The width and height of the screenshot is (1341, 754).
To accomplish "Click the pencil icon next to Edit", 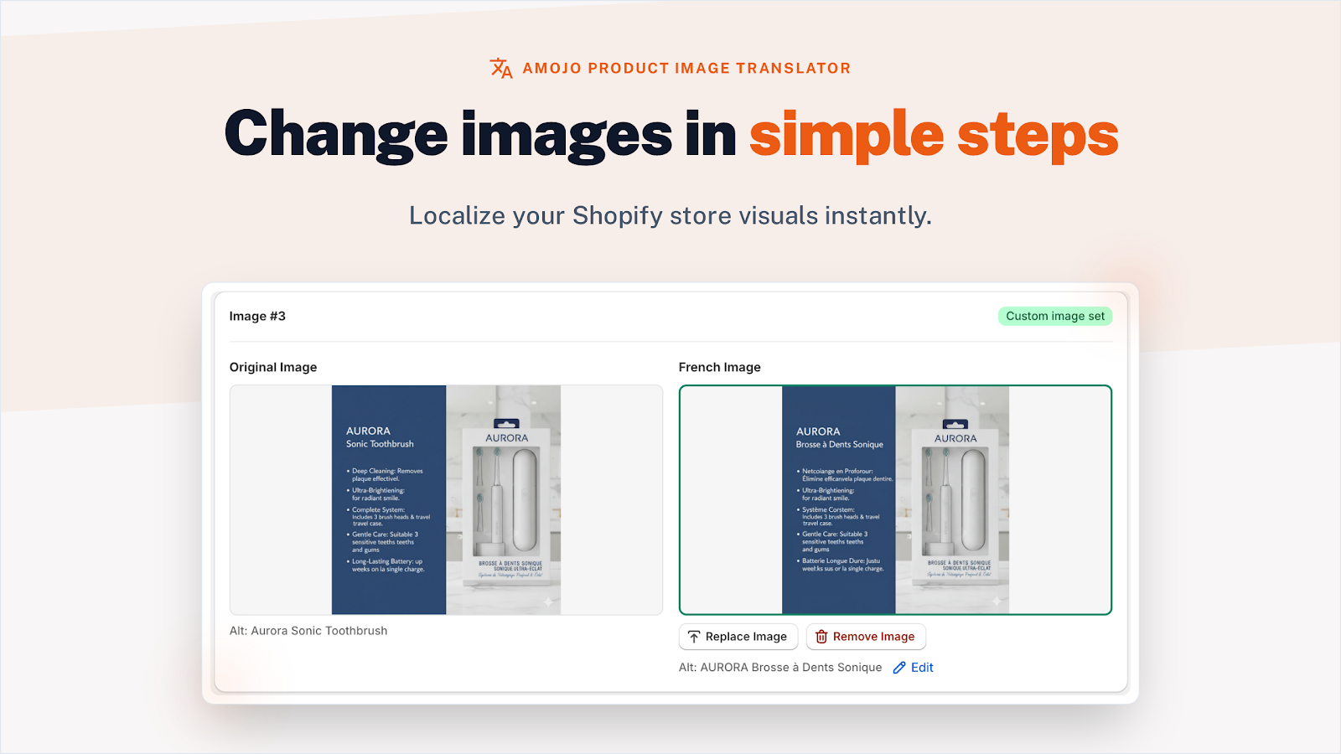I will pos(898,667).
